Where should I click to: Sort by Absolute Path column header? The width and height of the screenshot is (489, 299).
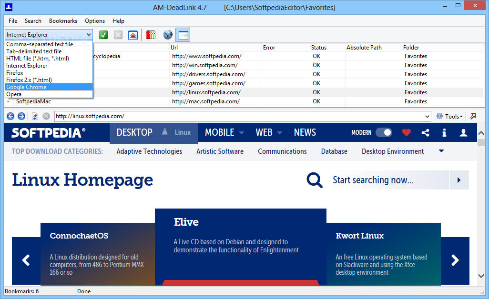click(x=373, y=47)
